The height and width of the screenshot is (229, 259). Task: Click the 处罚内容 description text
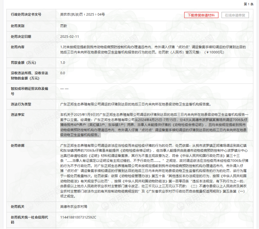153,50
